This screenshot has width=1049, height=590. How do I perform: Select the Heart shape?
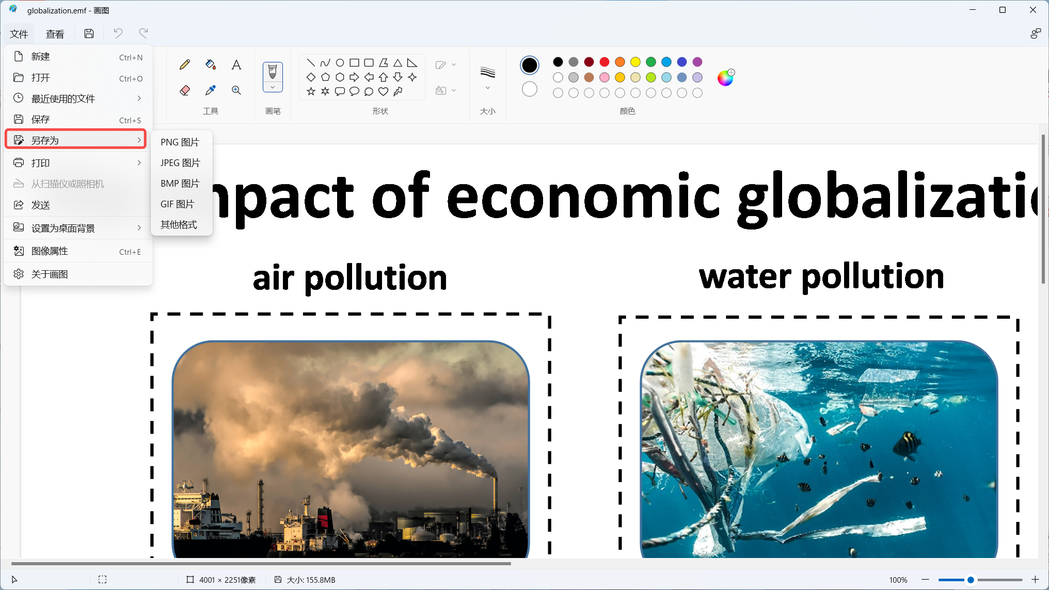point(383,91)
